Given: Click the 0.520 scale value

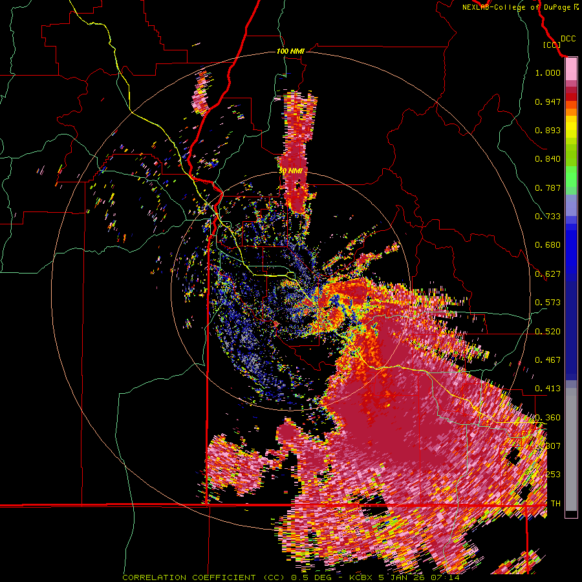Looking at the screenshot, I should (x=548, y=332).
